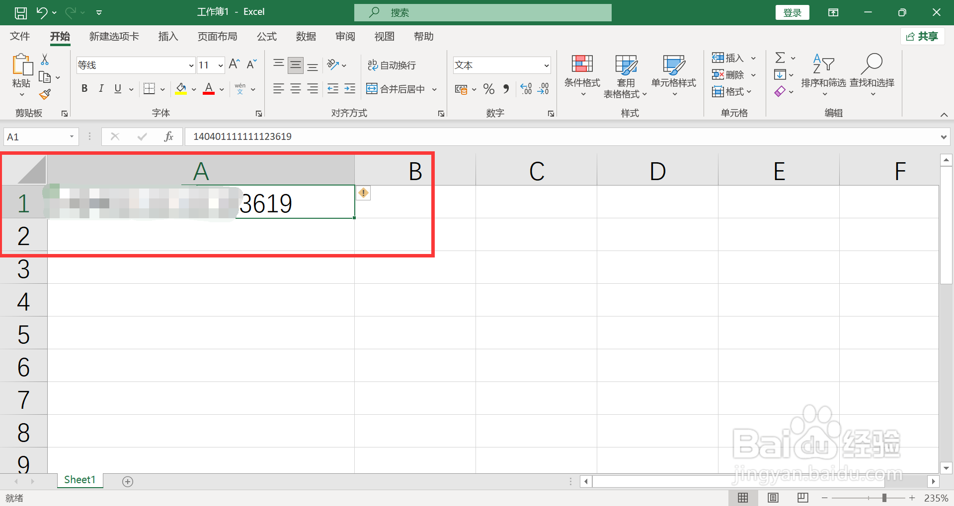Toggle Italic formatting
Image resolution: width=954 pixels, height=506 pixels.
(x=101, y=89)
